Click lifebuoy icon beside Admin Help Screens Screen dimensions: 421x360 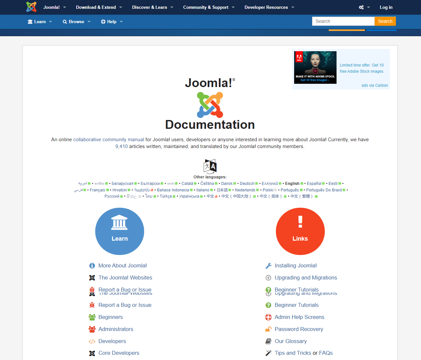pos(268,317)
